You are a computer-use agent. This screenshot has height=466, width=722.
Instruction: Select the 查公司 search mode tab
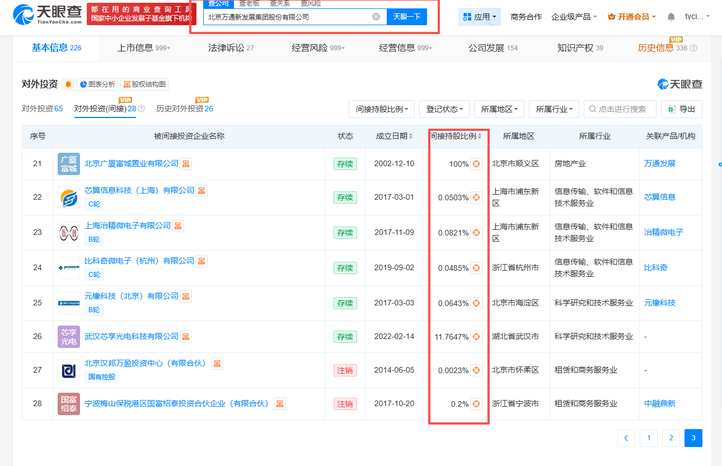pos(218,3)
